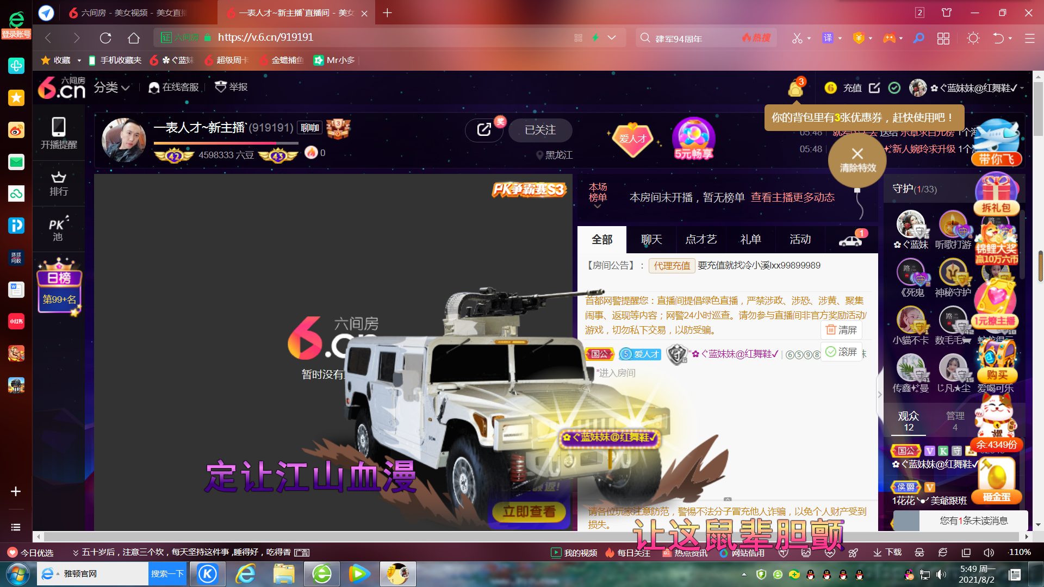Select the 点才艺 tab
The image size is (1044, 587).
point(701,240)
